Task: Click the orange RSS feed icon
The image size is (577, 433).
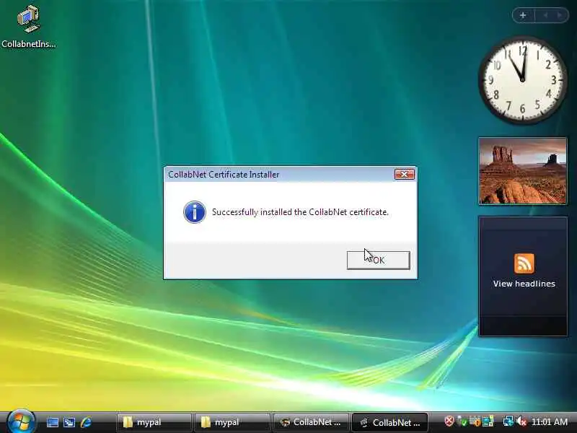Action: (x=524, y=263)
